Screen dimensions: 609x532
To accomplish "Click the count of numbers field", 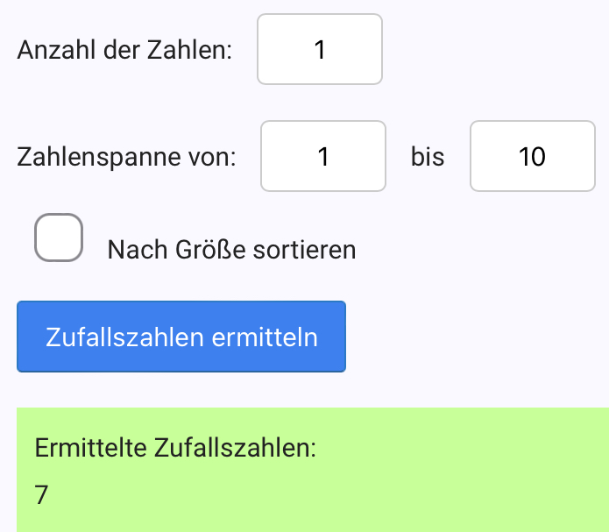I will 320,49.
